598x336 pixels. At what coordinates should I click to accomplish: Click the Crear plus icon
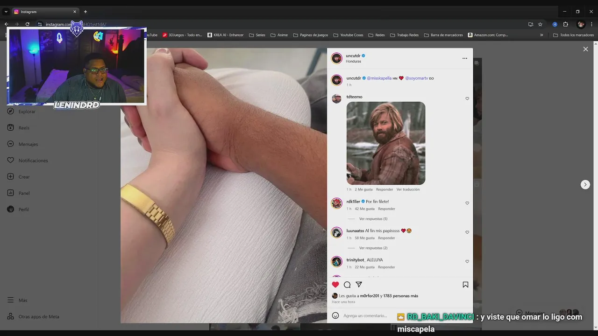(x=10, y=176)
